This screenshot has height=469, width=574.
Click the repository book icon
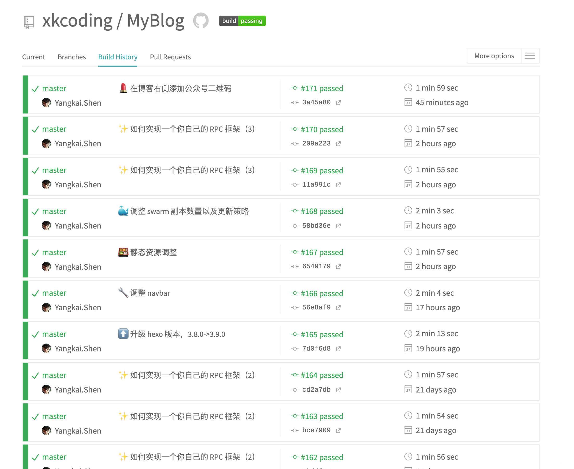(29, 22)
